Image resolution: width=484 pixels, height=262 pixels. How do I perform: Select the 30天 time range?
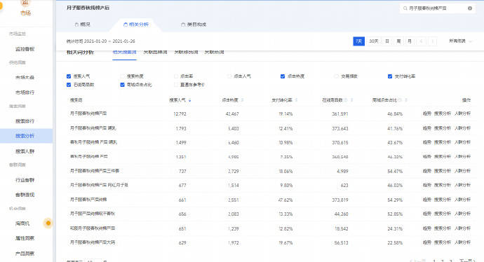[373, 41]
